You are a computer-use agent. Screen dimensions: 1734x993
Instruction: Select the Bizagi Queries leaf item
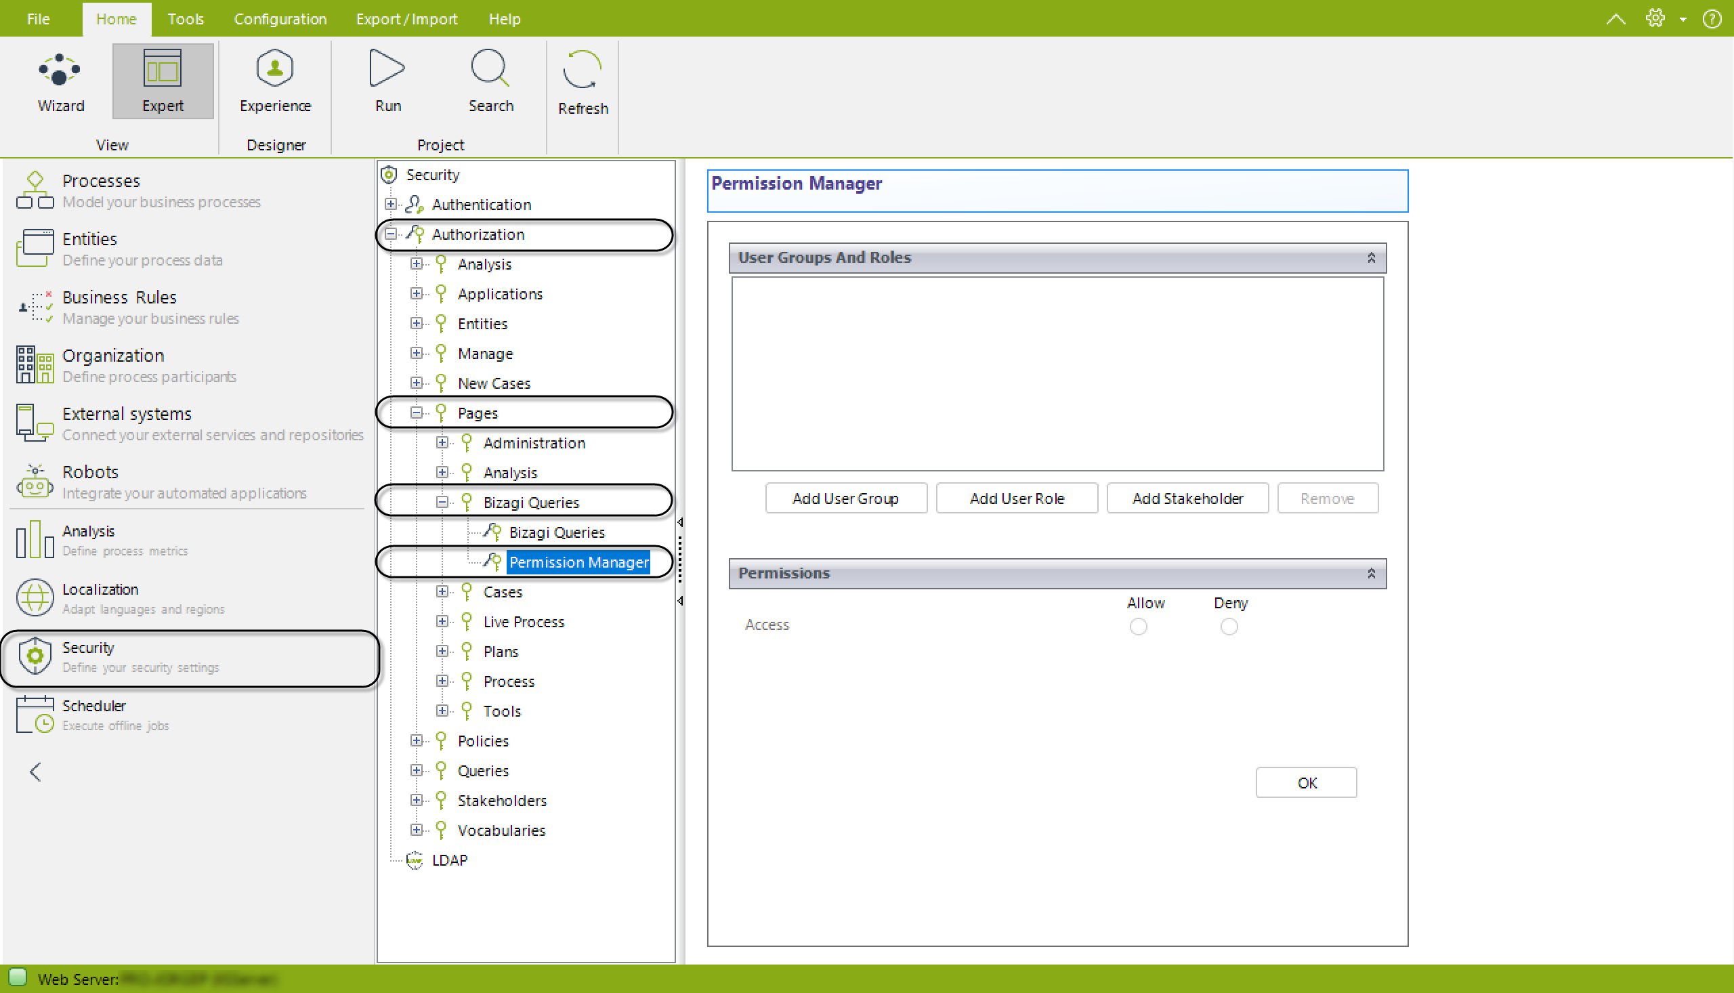tap(556, 532)
